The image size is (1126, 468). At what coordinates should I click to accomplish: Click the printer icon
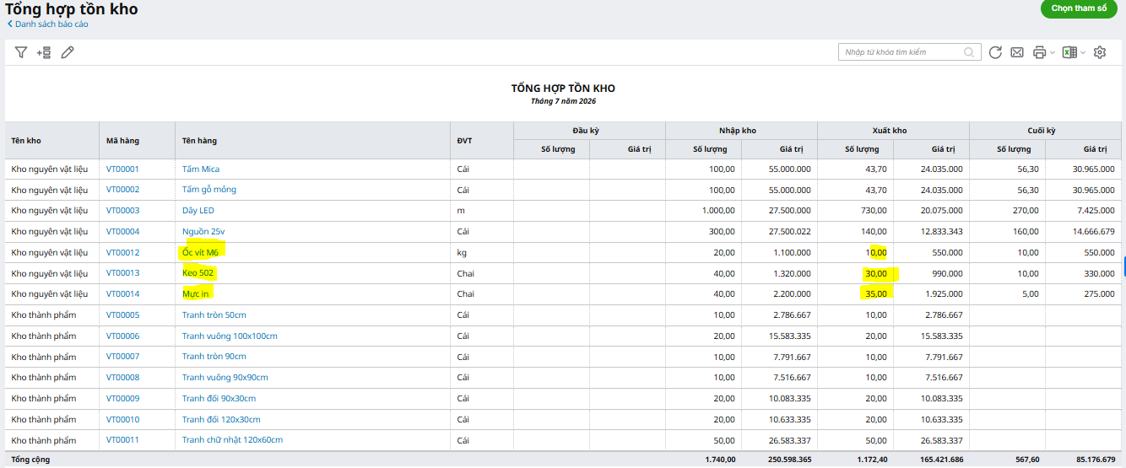click(x=1040, y=52)
